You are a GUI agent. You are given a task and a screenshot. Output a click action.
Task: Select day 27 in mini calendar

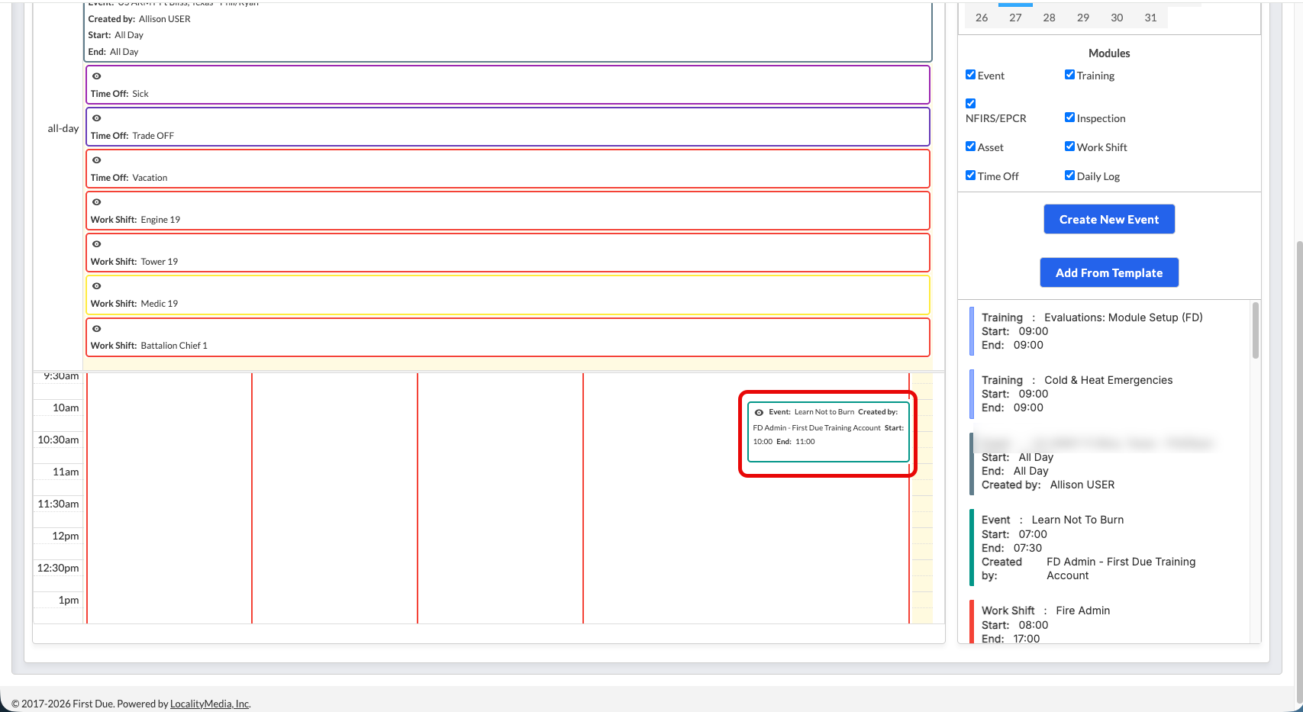pyautogui.click(x=1015, y=18)
